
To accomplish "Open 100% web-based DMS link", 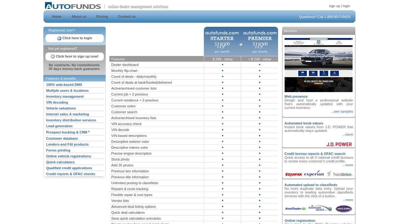I will click(x=64, y=85).
